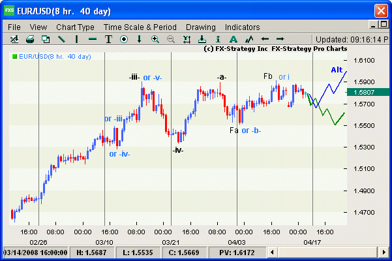This screenshot has height=261, width=392.
Task: Open the Chart Type menu
Action: 75,27
